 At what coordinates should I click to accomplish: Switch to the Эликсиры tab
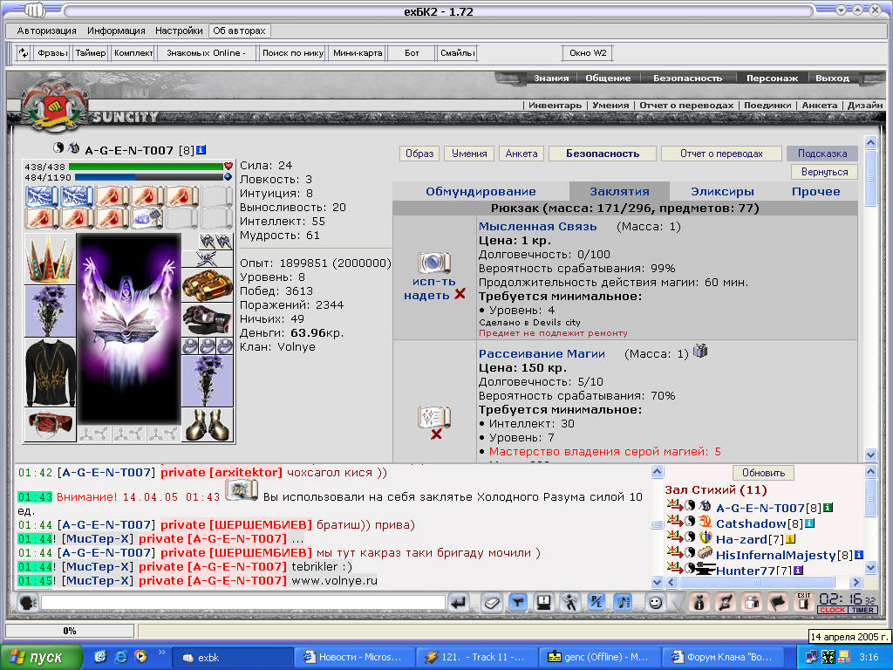[x=722, y=191]
